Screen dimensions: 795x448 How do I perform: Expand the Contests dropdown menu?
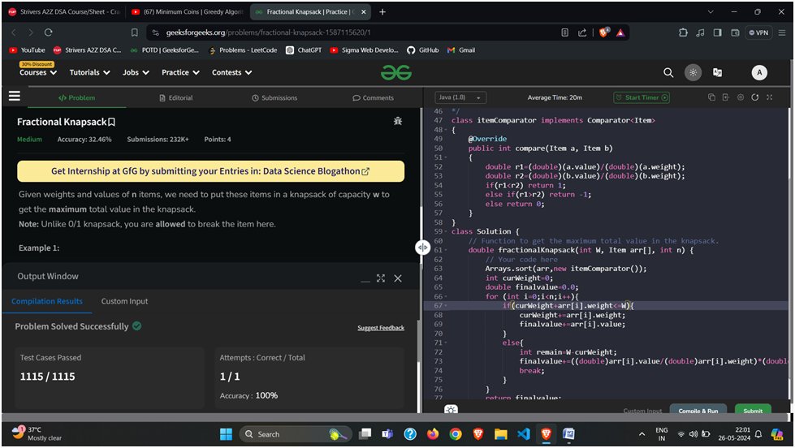[231, 72]
